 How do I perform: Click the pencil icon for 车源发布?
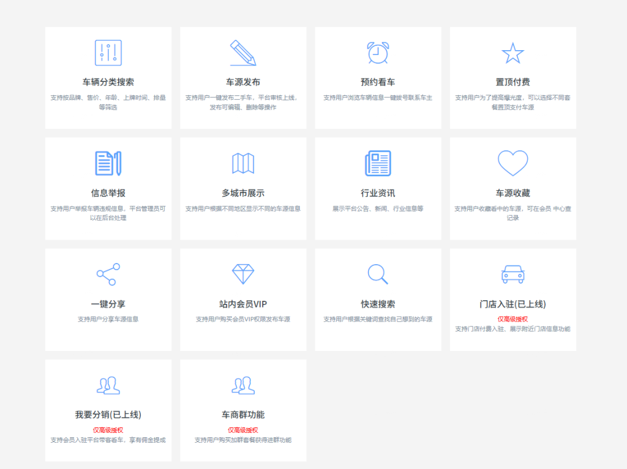pos(243,53)
